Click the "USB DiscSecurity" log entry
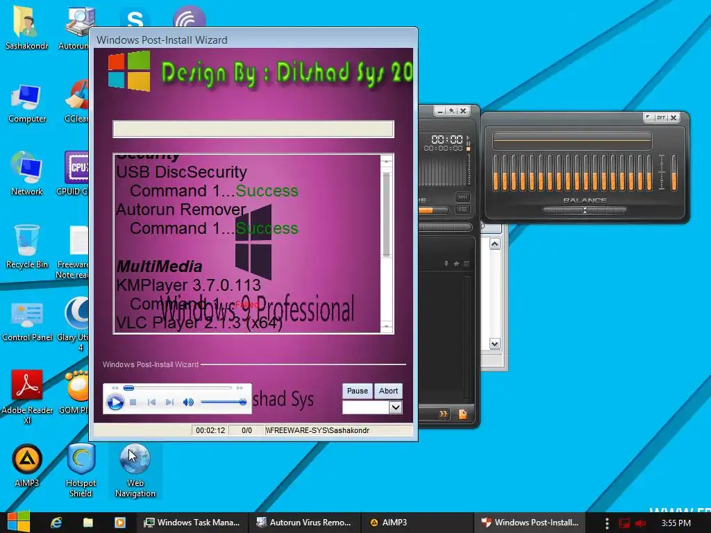Image resolution: width=711 pixels, height=533 pixels. tap(181, 172)
